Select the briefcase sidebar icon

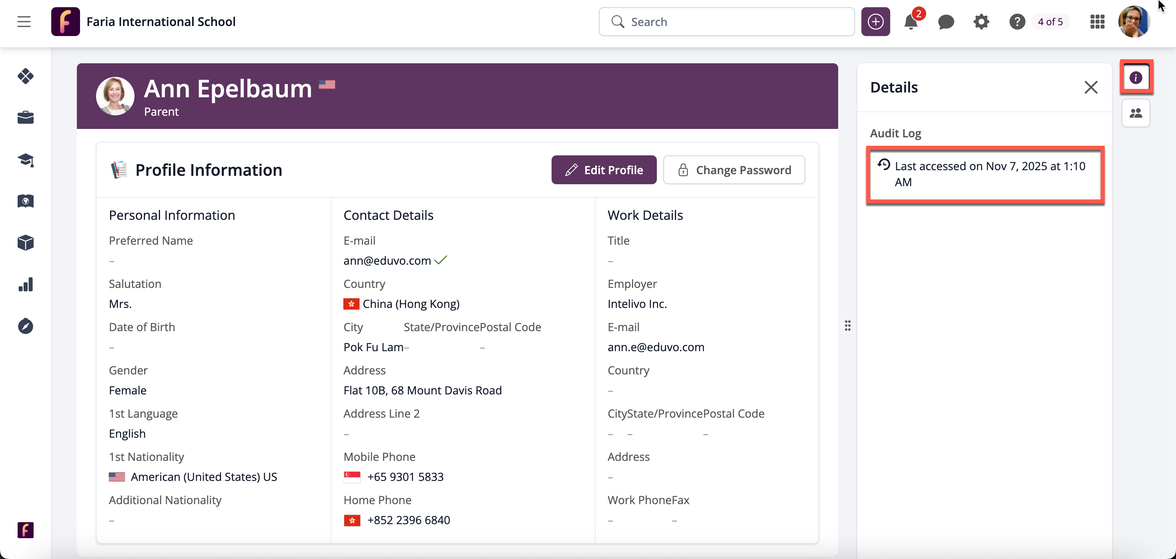26,117
